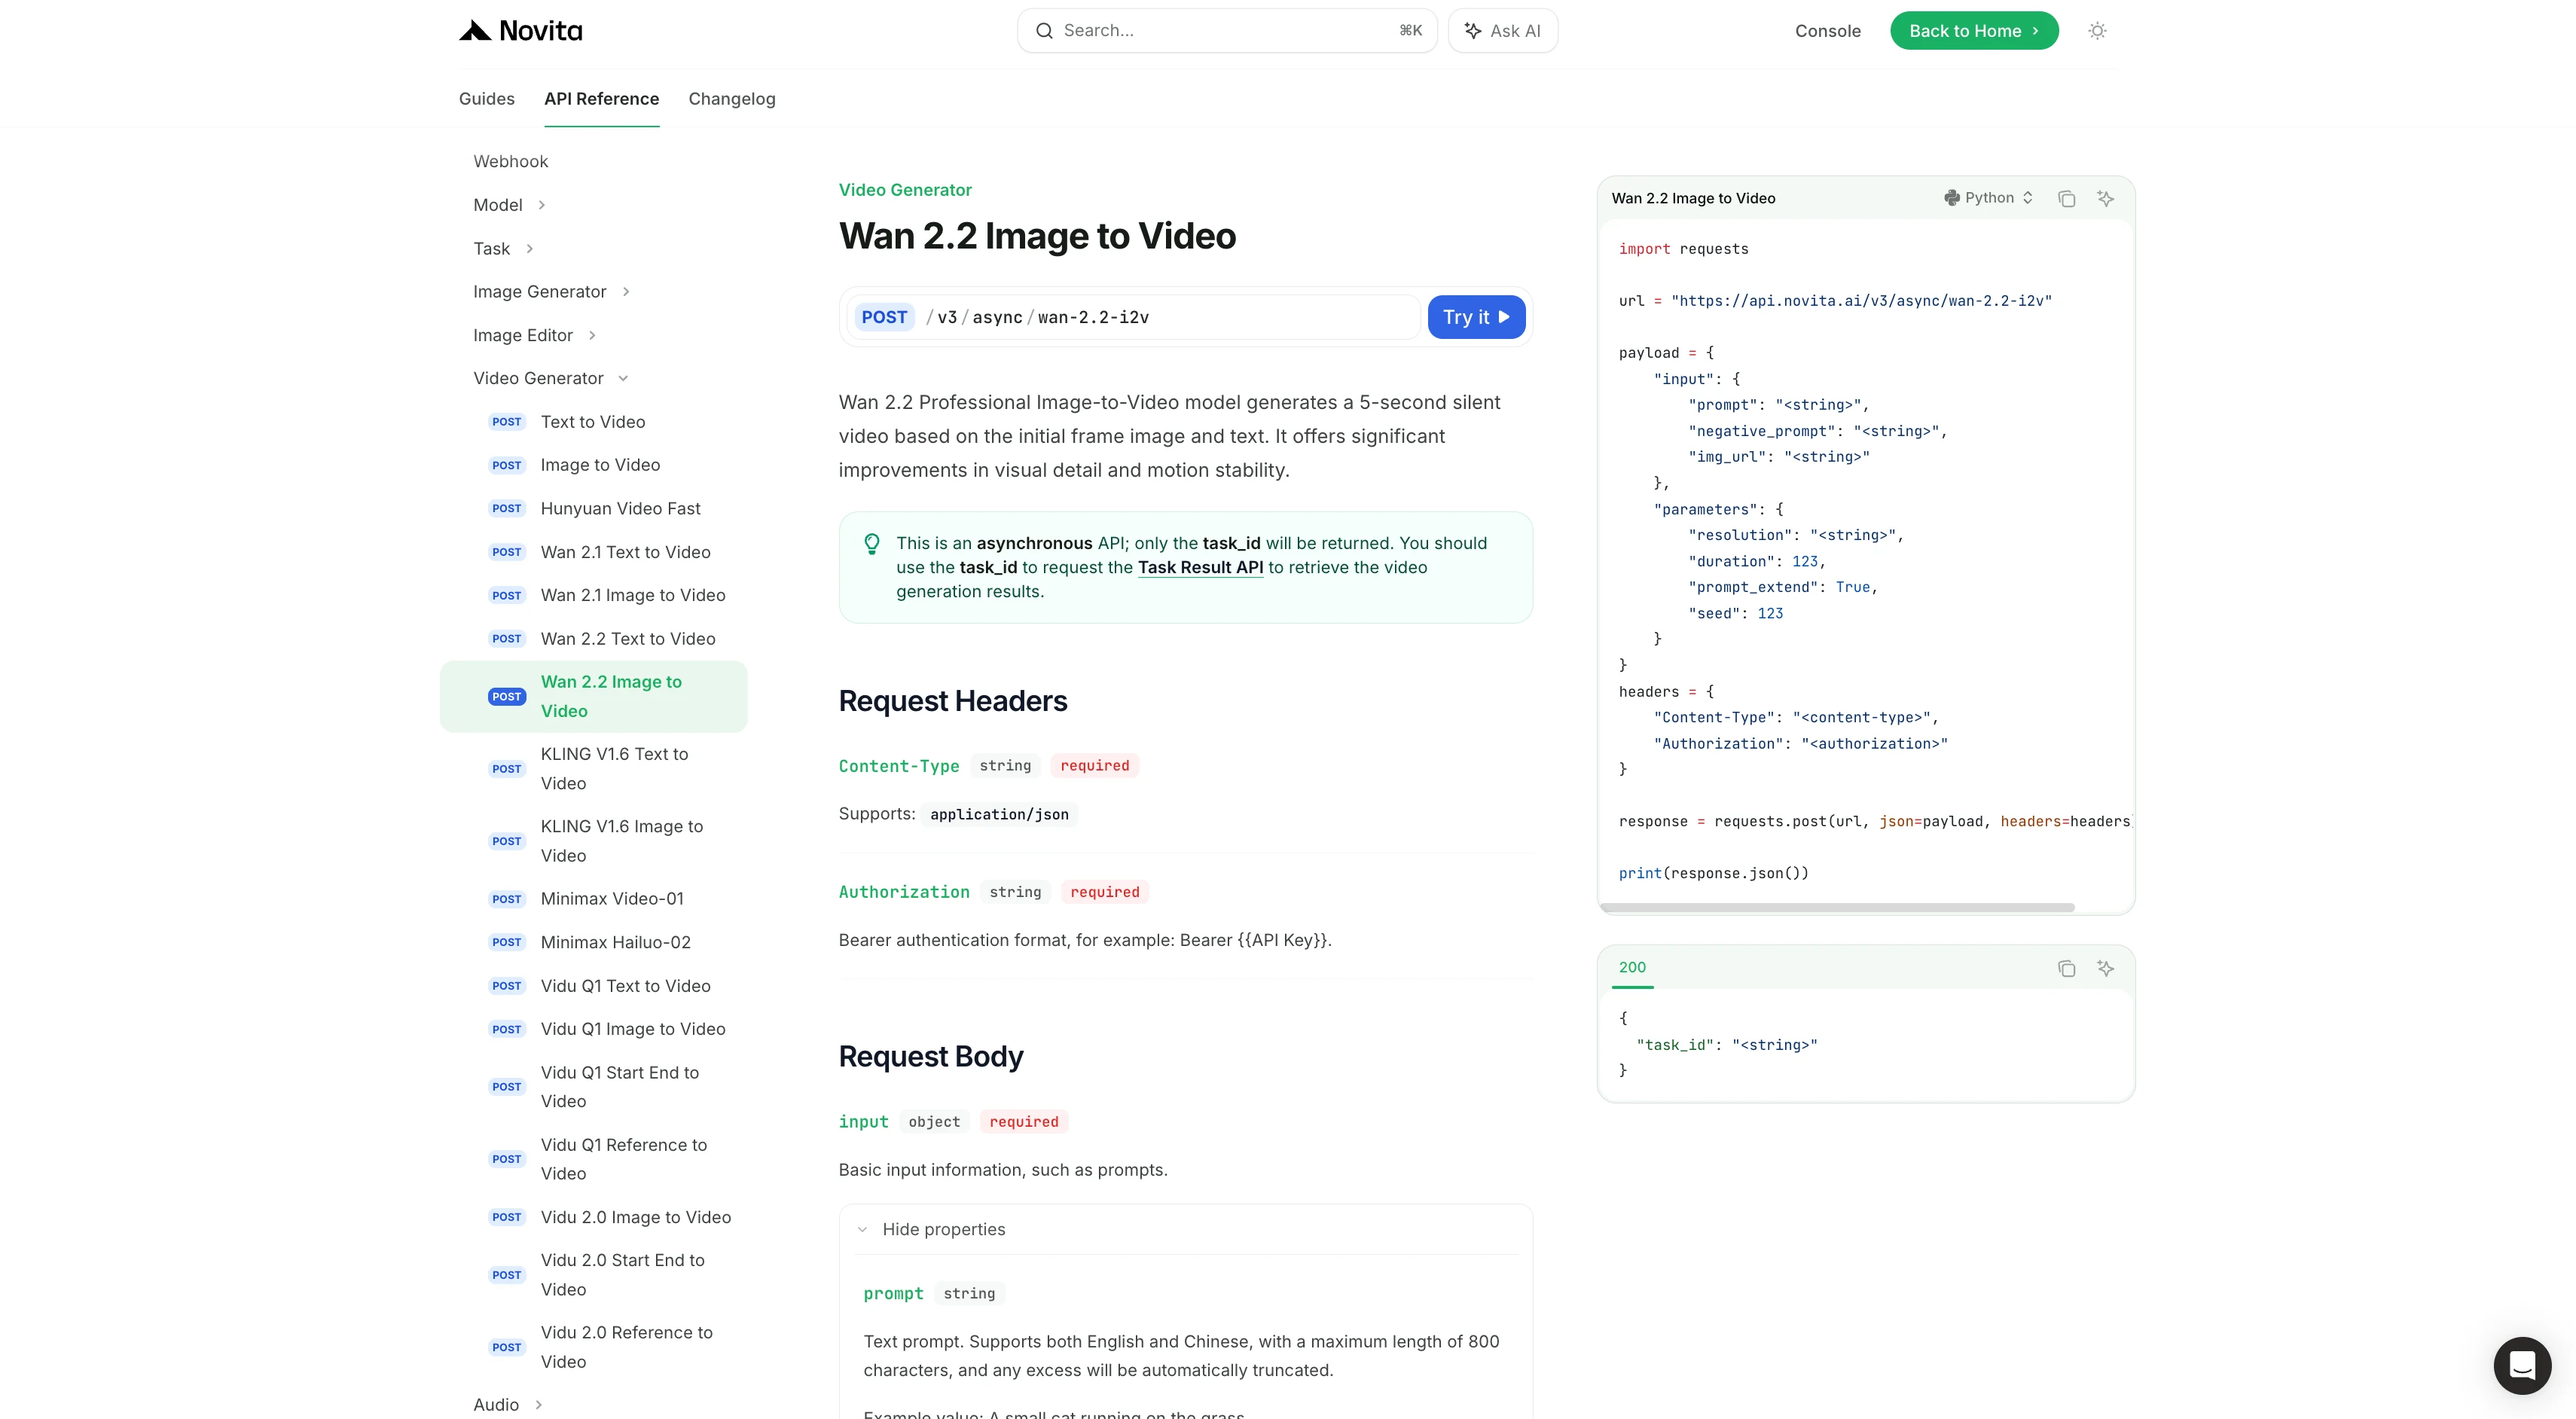Open Webhook in the sidebar
The image size is (2576, 1419).
[x=511, y=162]
